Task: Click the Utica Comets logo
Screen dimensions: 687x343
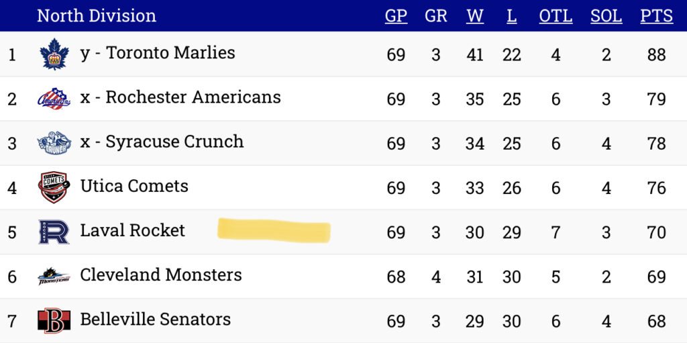Action: click(x=54, y=187)
